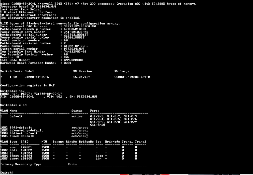253x175 pixels.
Task: Click the 'Parent' column header
Action: (x=58, y=142)
